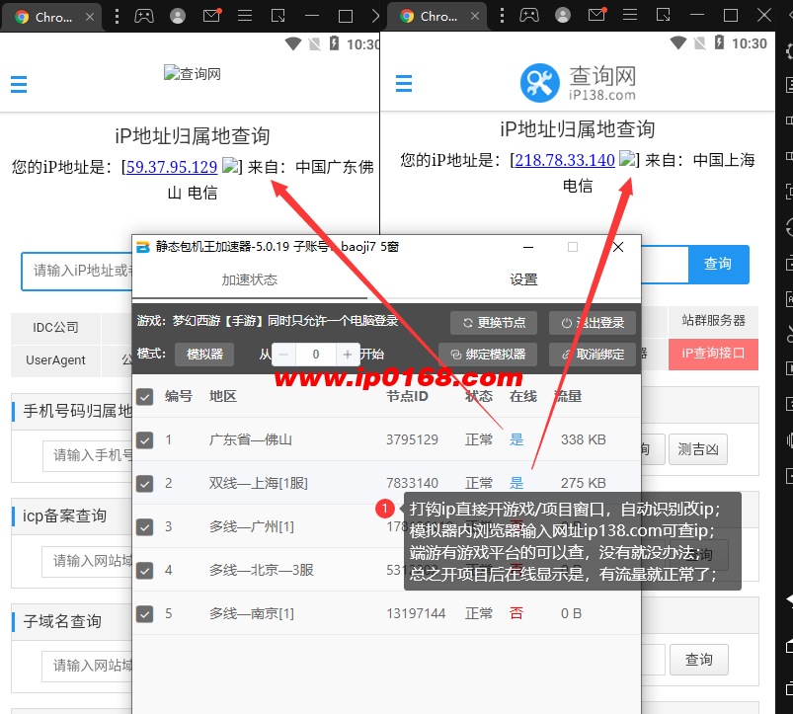Open the user account icon in left emulator titlebar
Screen dimensions: 793x714
[x=178, y=16]
